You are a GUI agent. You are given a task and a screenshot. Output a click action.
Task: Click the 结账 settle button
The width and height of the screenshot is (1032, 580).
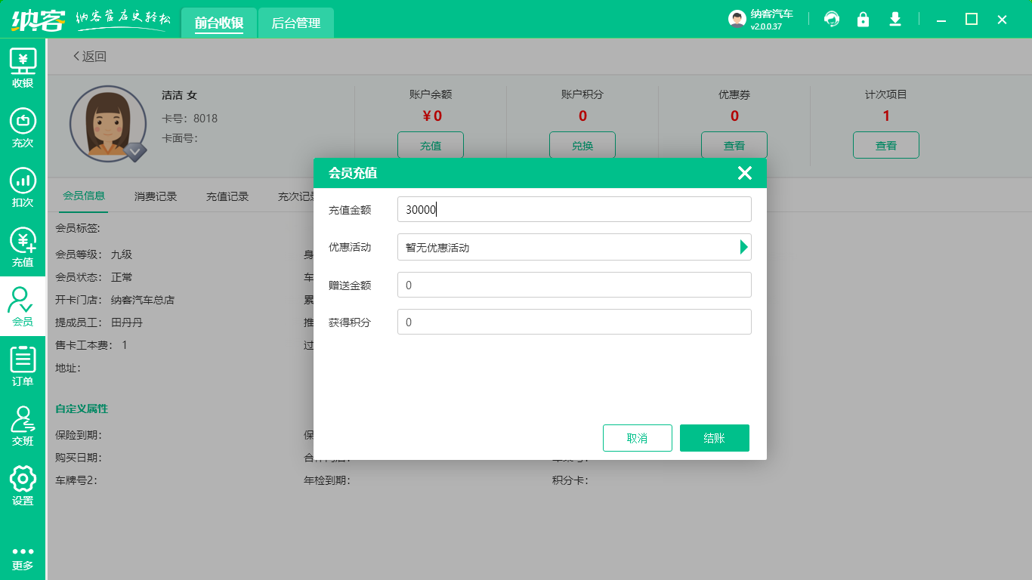tap(714, 437)
